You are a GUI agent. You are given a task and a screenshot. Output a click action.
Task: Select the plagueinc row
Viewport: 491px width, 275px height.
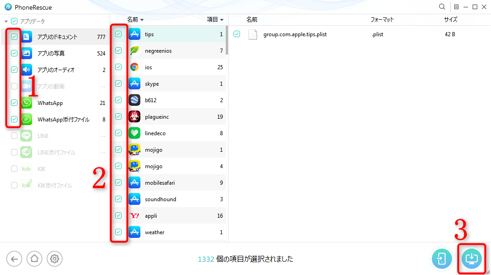pos(168,117)
